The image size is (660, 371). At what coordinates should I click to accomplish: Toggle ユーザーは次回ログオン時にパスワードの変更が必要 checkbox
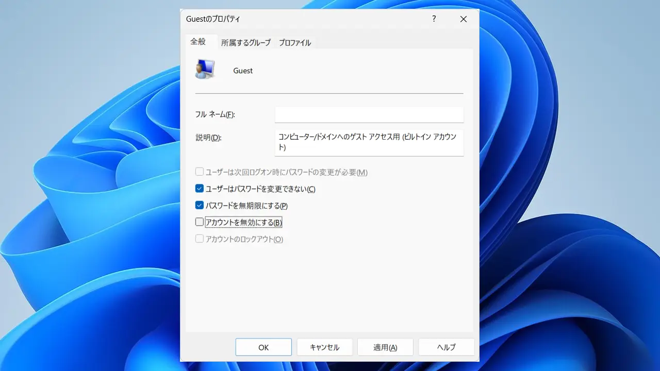[x=200, y=172]
